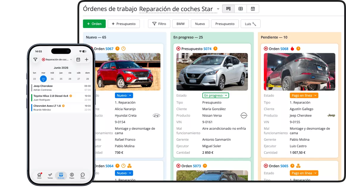Select day 25 in phone calendar

coord(61,79)
